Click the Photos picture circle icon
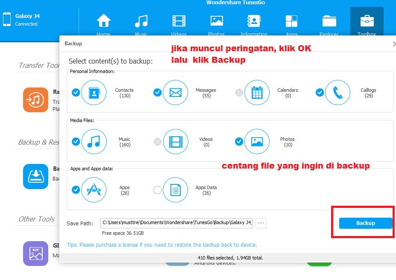The width and height of the screenshot is (396, 280). tap(257, 142)
